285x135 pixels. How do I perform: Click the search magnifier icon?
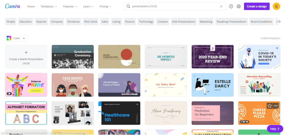coord(128,6)
